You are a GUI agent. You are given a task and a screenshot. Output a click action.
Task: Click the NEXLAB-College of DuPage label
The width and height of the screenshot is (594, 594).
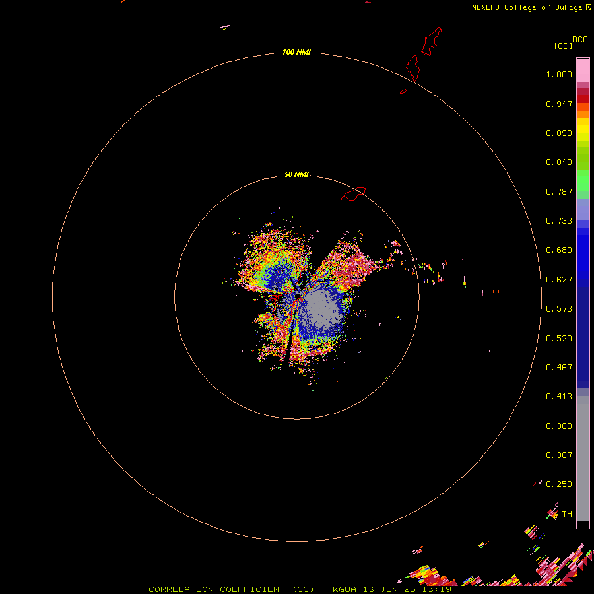(531, 7)
